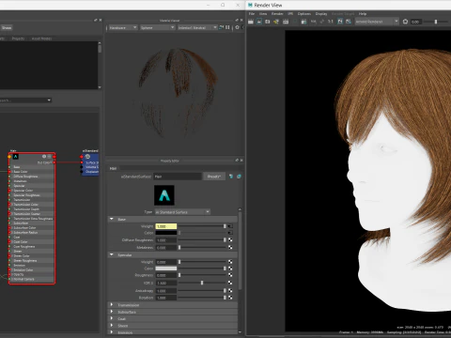
Task: Collapse the Specular section
Action: click(112, 254)
